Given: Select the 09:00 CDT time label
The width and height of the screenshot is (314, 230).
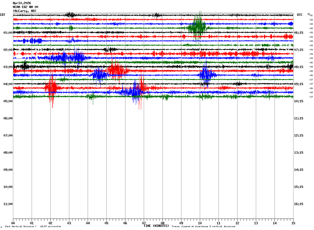Looking at the screenshot, I should 8,170.
